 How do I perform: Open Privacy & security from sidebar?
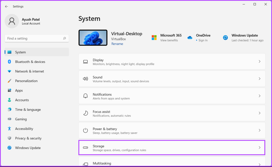click(x=9, y=138)
